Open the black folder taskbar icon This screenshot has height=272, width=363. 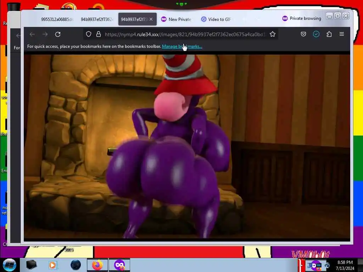(x=31, y=265)
